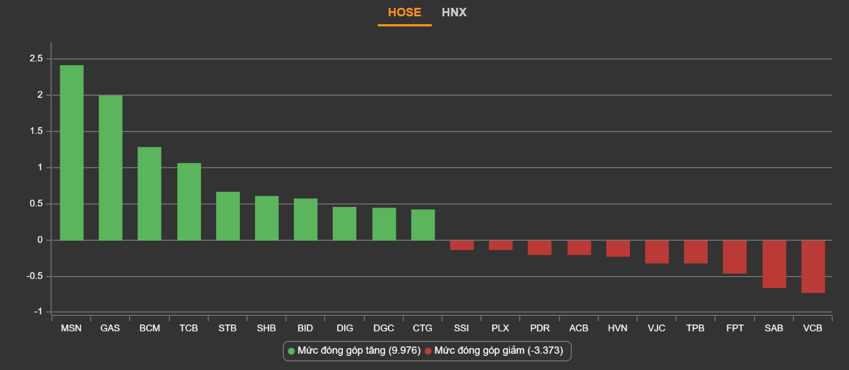Toggle the green 'Mức đóng góp tăng' legend
This screenshot has height=370, width=849.
click(x=354, y=351)
